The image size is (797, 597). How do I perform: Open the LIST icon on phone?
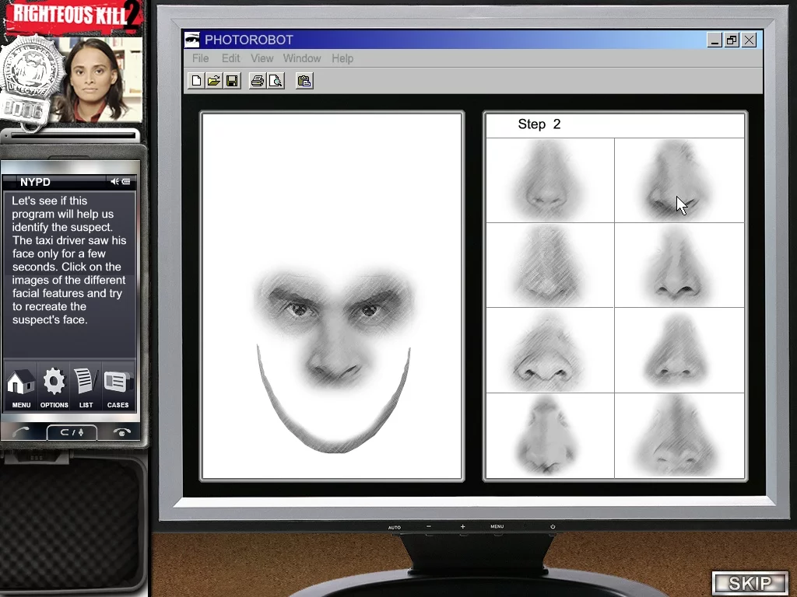[86, 387]
